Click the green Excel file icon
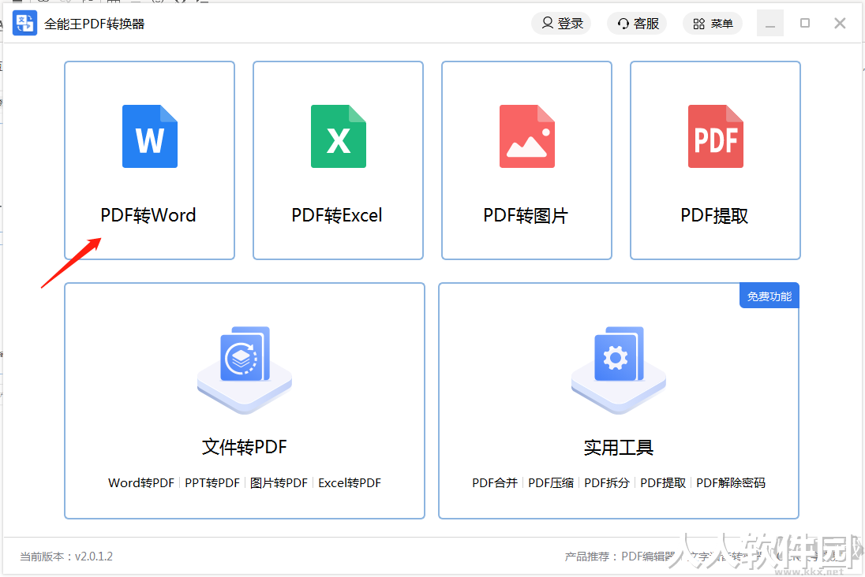The height and width of the screenshot is (577, 865). click(338, 136)
